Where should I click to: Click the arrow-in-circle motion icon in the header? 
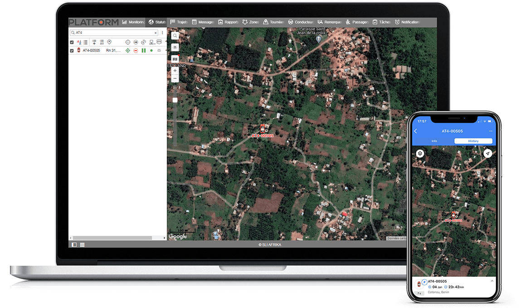[x=136, y=42]
